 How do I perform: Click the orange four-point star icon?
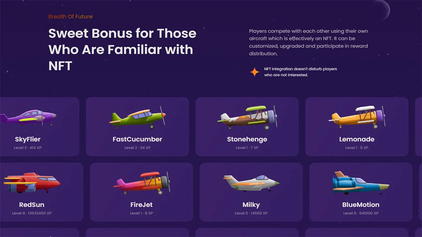pyautogui.click(x=255, y=72)
